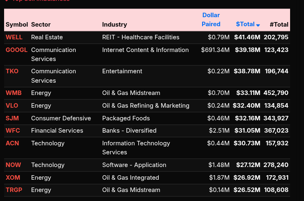Open the ACN ticker link
Viewport: 304px width, 201px height.
pyautogui.click(x=12, y=143)
